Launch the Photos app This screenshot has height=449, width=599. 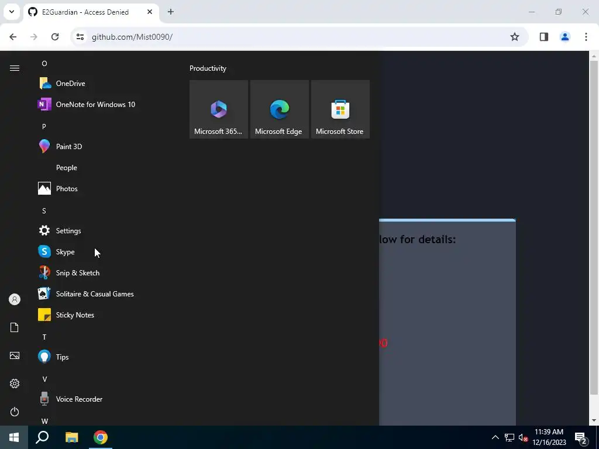coord(103,189)
